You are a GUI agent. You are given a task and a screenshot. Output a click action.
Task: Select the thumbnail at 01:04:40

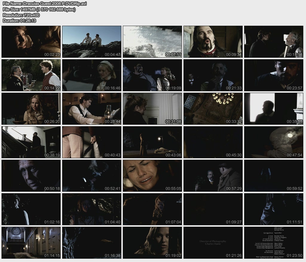coord(92,209)
